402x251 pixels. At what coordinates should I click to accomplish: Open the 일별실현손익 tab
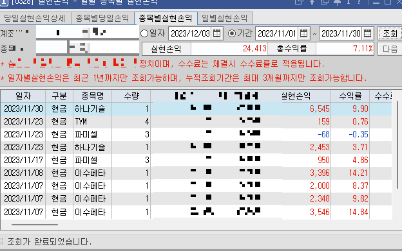pos(225,18)
